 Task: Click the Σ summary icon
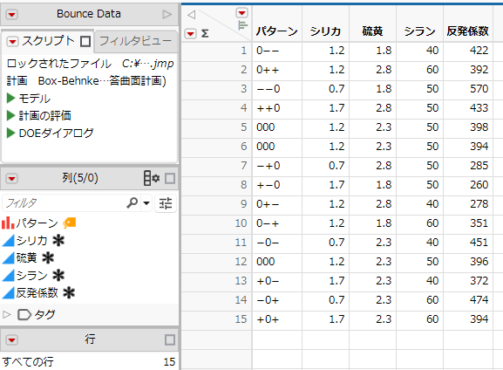point(205,33)
